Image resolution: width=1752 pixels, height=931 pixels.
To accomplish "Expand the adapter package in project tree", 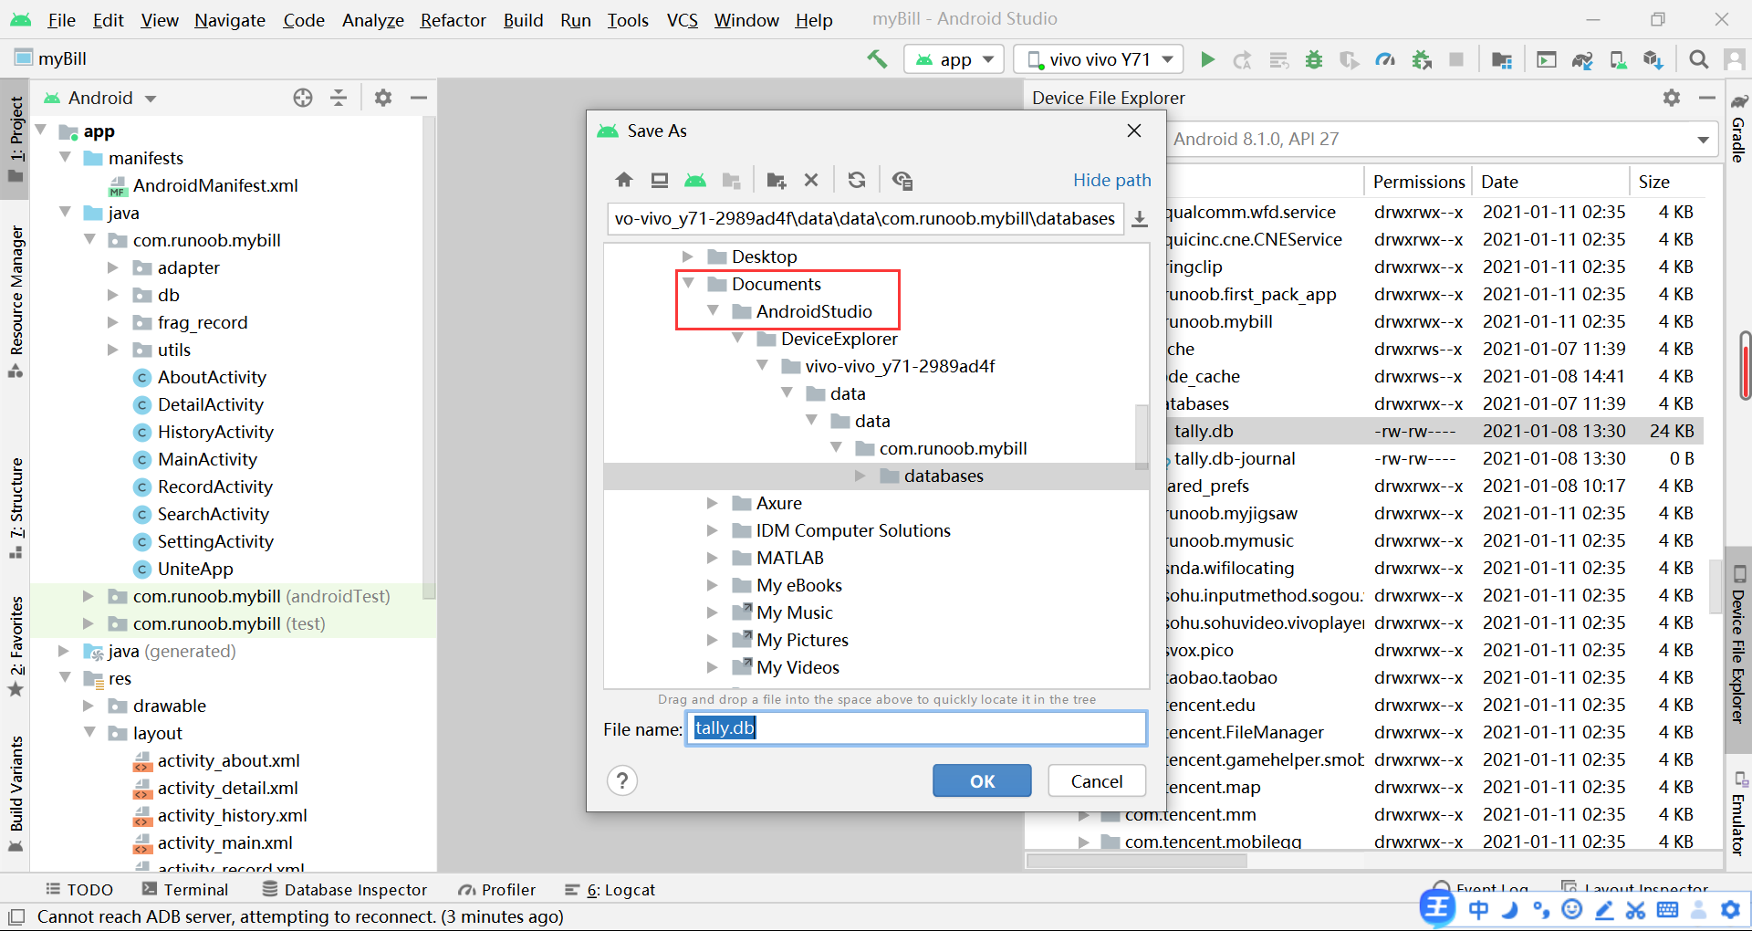I will click(114, 267).
